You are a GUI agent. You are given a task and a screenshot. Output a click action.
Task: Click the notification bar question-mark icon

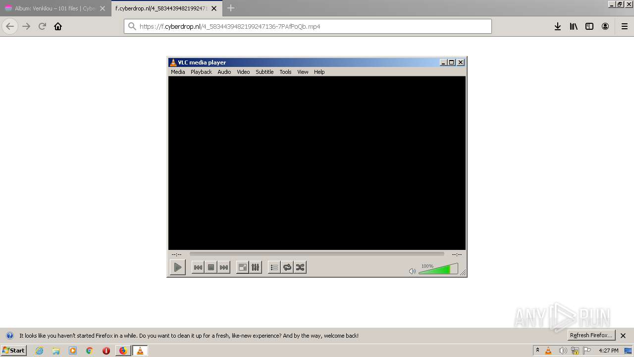pyautogui.click(x=9, y=336)
